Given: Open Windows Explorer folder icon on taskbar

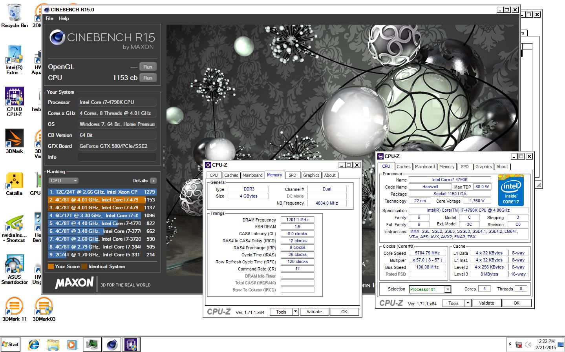Looking at the screenshot, I should tap(53, 345).
